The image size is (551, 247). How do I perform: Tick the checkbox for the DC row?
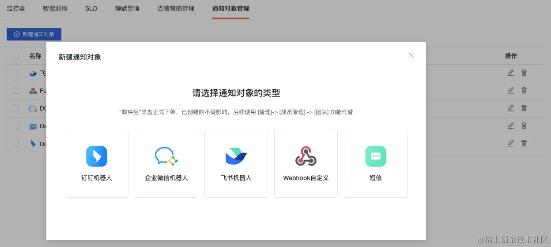16,108
